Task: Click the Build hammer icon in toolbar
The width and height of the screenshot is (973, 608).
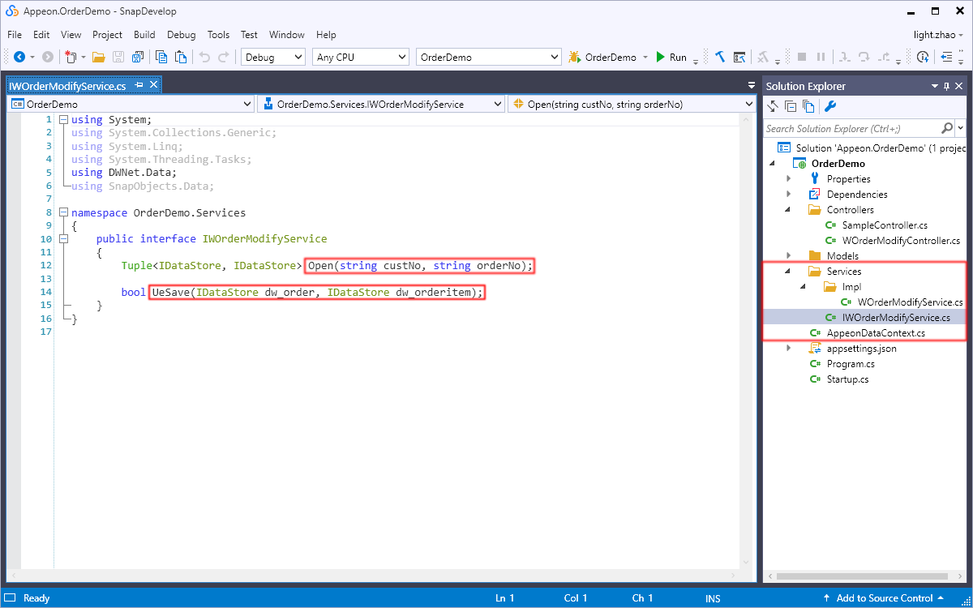Action: tap(720, 57)
